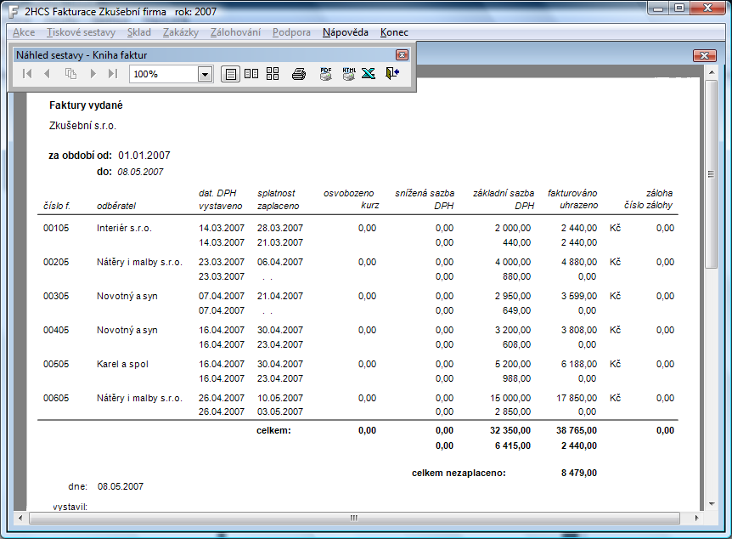Image resolution: width=732 pixels, height=539 pixels.
Task: Click the 100% zoom input field
Action: pos(163,74)
